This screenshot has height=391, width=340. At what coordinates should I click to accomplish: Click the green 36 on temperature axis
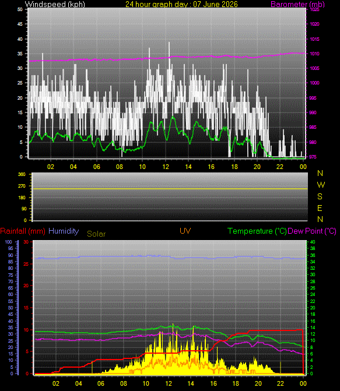click(313, 255)
